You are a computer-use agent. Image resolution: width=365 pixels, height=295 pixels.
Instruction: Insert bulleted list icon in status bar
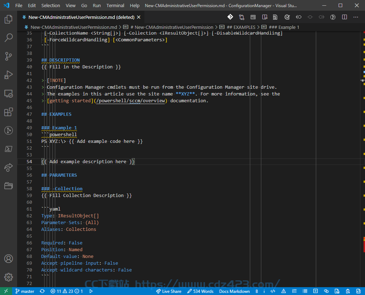305,291
